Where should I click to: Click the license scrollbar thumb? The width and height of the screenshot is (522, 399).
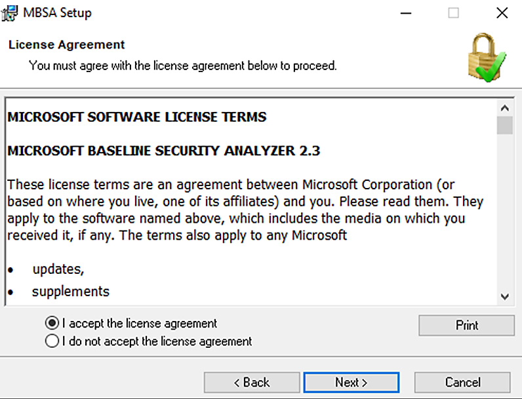tap(505, 125)
